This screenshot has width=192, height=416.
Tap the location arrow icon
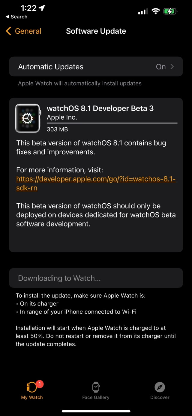(x=42, y=8)
